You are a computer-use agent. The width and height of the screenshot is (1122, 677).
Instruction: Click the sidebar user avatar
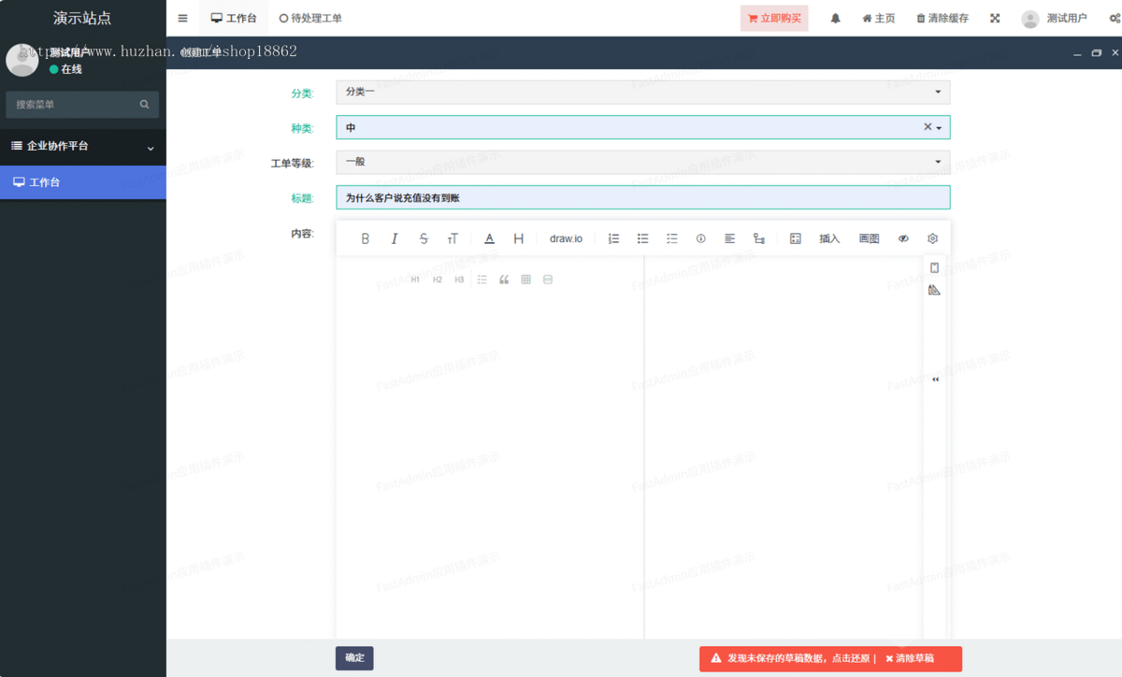coord(22,60)
